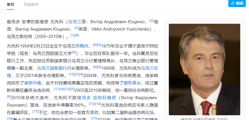Click the 编辑 button

click(x=237, y=3)
